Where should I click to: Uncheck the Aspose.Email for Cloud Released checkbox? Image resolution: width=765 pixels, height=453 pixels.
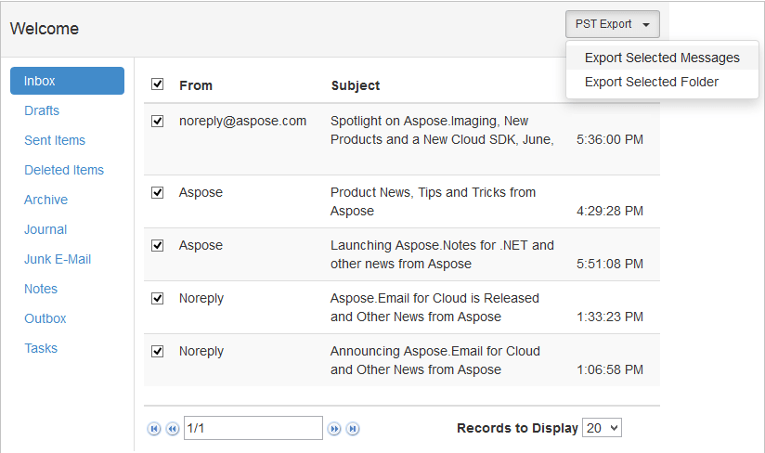pos(157,298)
